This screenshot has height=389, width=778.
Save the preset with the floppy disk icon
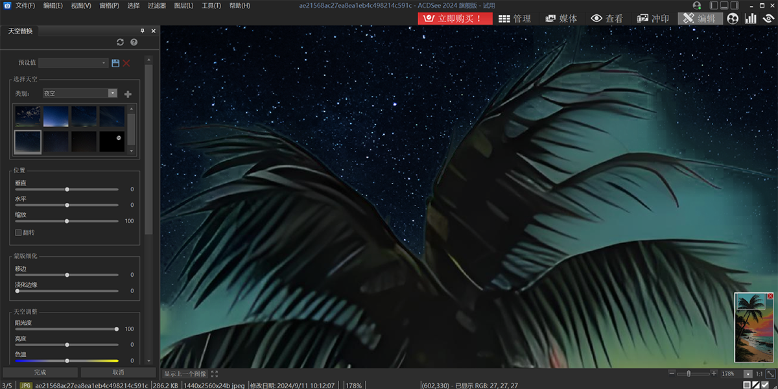(x=115, y=63)
